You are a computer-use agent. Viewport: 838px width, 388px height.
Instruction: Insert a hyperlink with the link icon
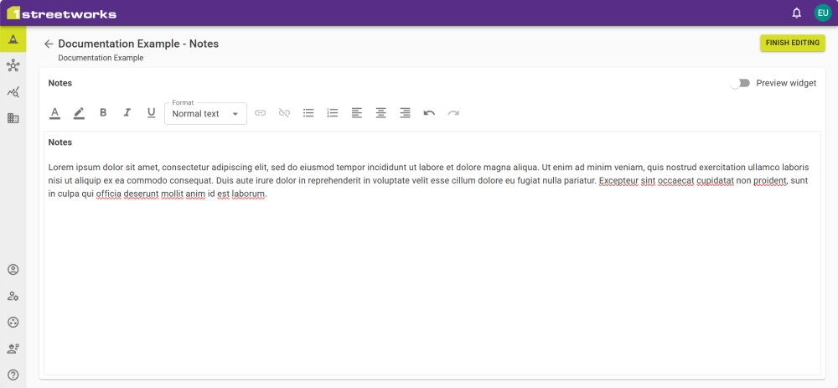(x=261, y=113)
